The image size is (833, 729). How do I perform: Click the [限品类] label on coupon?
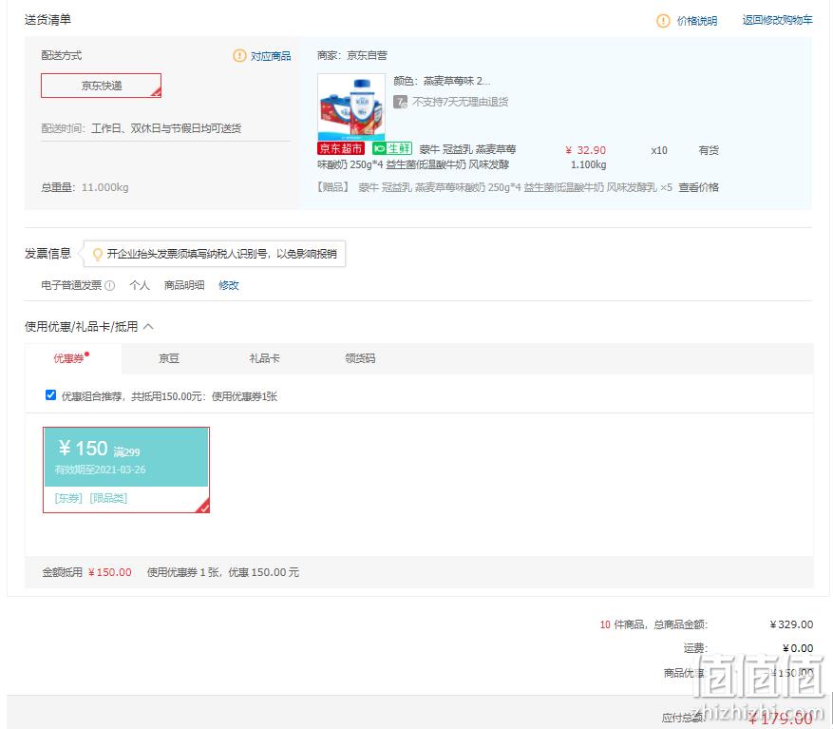pyautogui.click(x=108, y=498)
